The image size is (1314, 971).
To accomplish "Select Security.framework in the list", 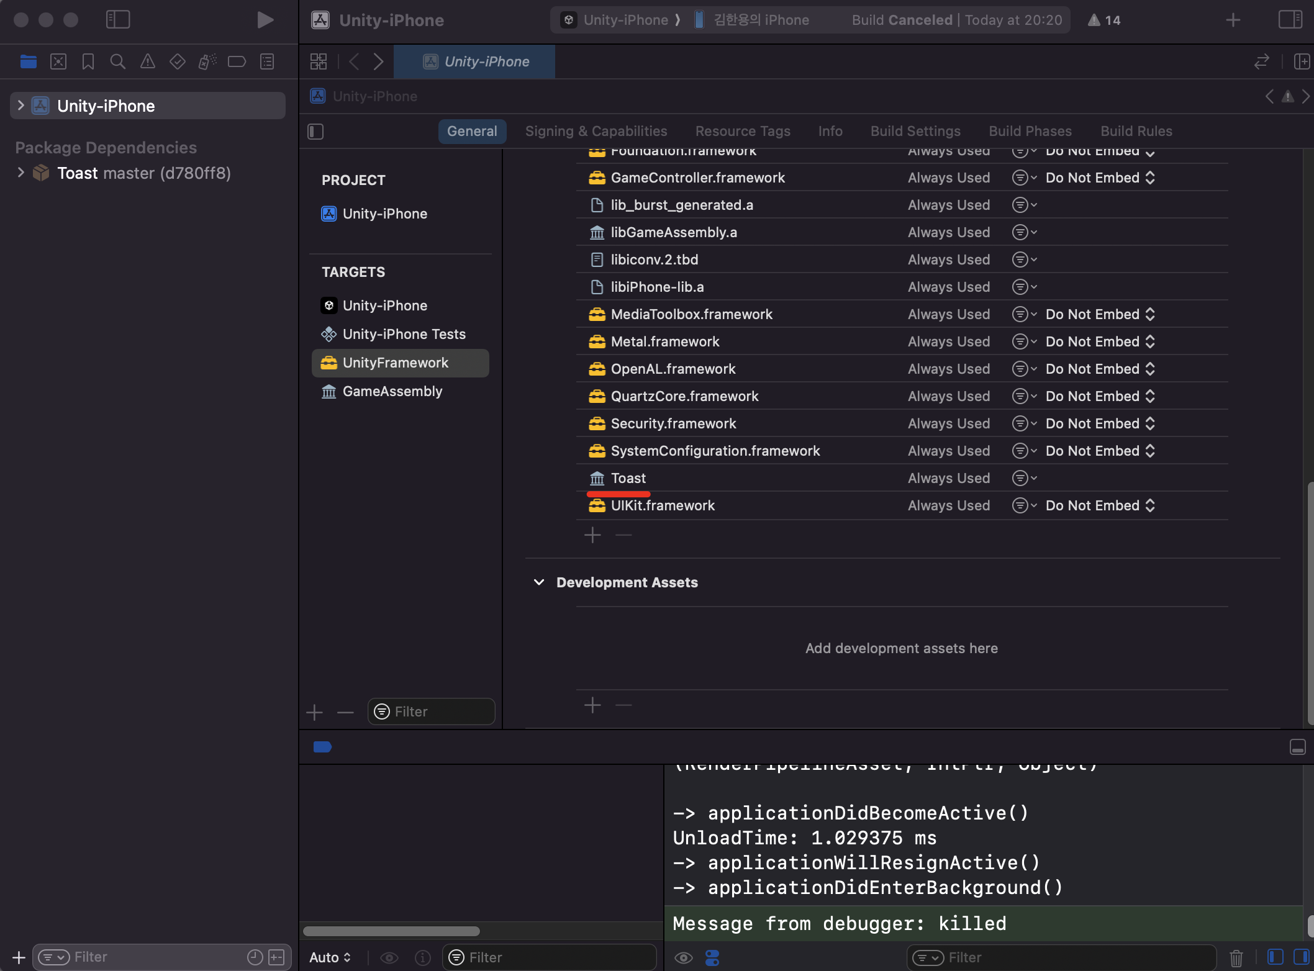I will [x=902, y=423].
